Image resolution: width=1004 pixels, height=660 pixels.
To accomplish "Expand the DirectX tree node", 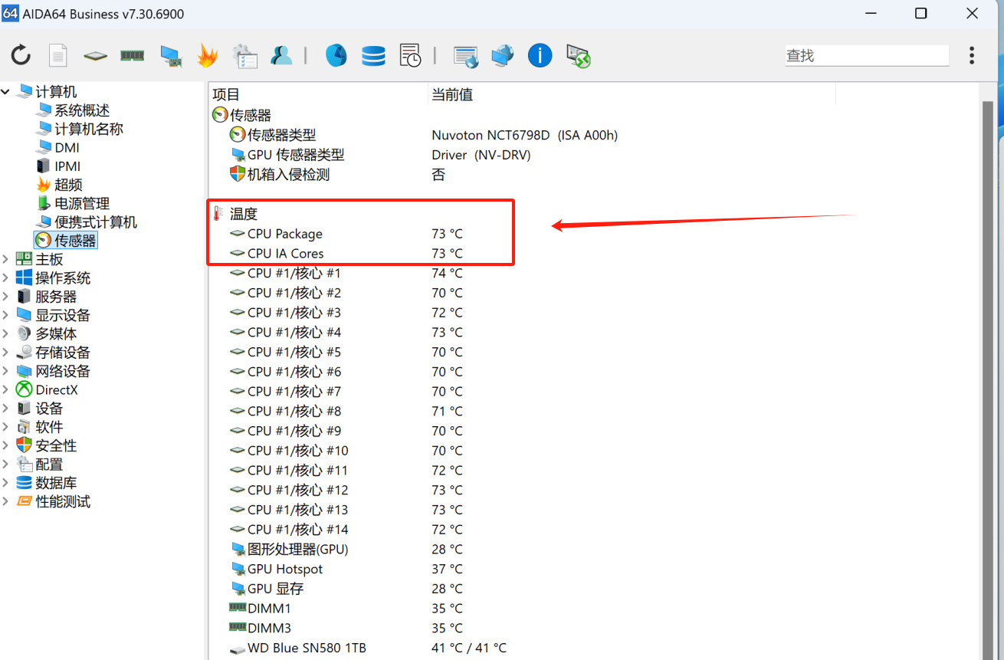I will [6, 389].
